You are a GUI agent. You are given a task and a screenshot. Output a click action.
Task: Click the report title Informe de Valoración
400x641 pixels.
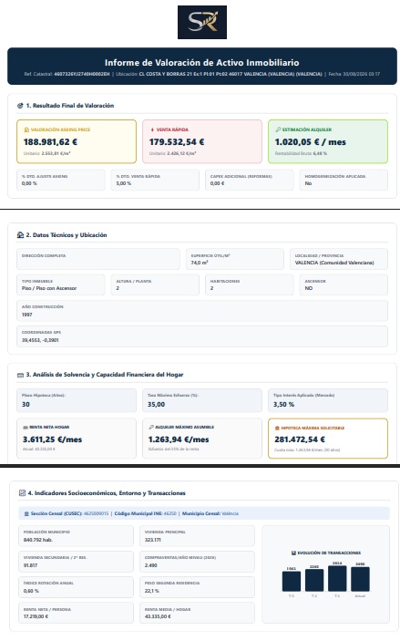tap(202, 63)
